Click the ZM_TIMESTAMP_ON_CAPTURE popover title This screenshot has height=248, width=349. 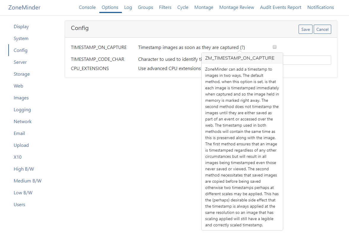[x=240, y=58]
